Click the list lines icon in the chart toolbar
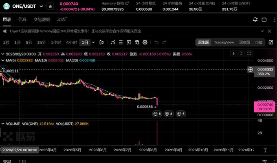The height and width of the screenshot is (163, 277). point(121,42)
